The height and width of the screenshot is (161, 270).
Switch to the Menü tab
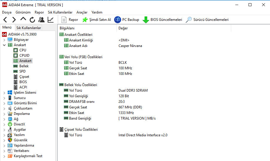[x=7, y=27]
